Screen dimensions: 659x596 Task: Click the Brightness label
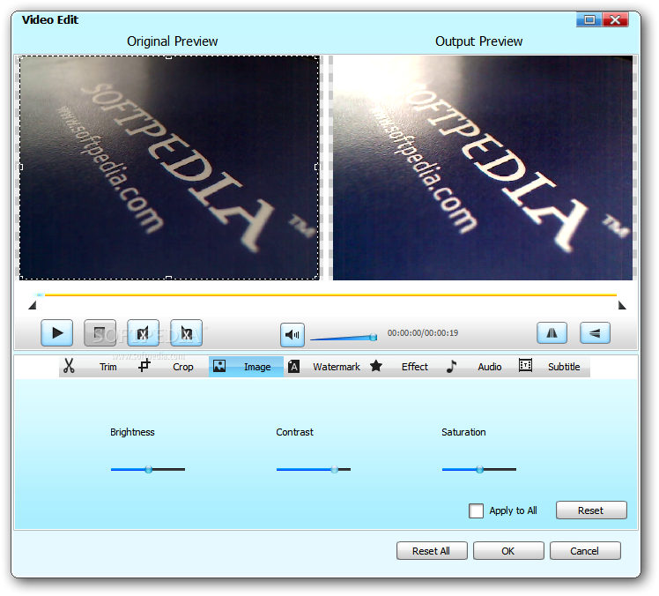[x=132, y=432]
